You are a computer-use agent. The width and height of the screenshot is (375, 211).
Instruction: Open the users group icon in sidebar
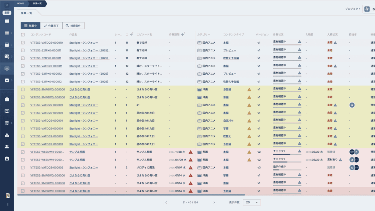point(7,147)
